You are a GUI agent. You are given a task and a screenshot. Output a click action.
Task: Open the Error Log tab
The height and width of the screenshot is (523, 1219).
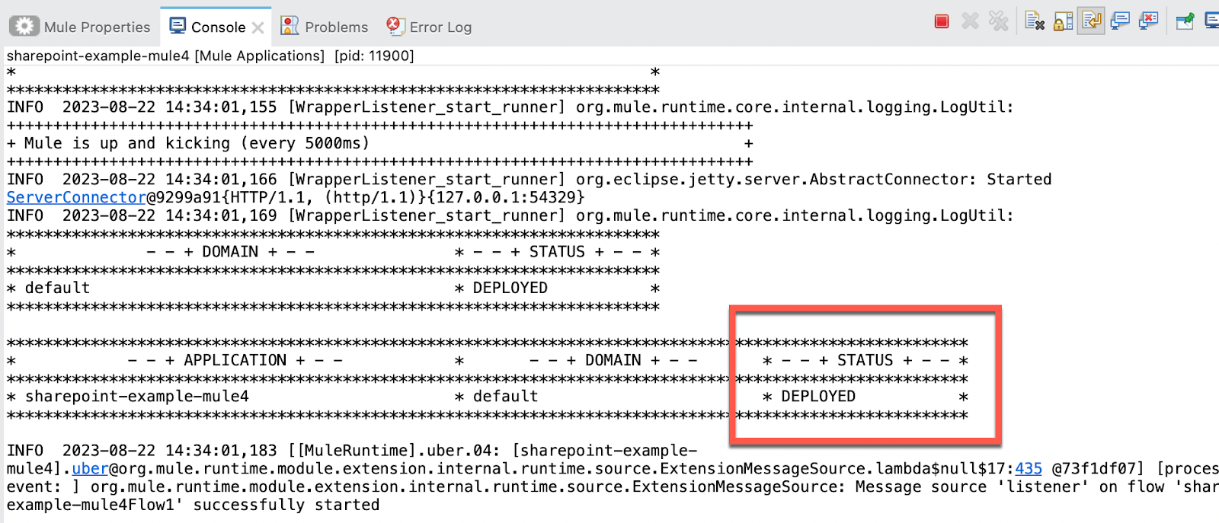coord(429,27)
